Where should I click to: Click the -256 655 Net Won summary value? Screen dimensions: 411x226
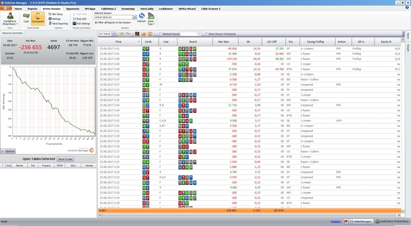point(31,47)
